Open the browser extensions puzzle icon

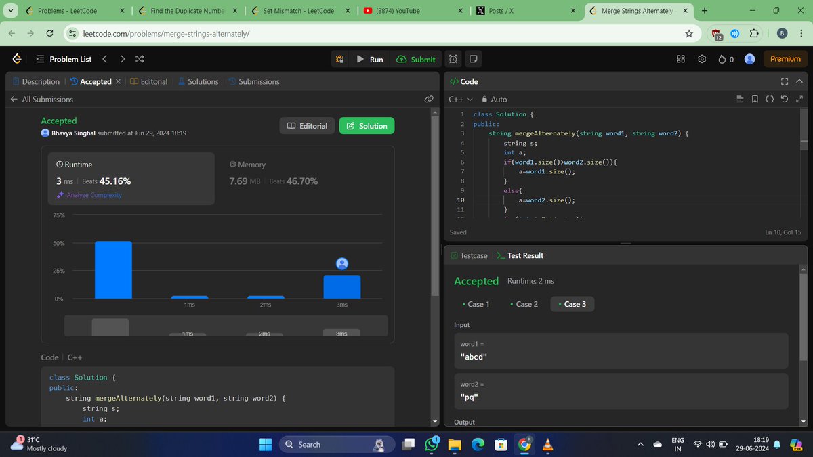pos(754,33)
